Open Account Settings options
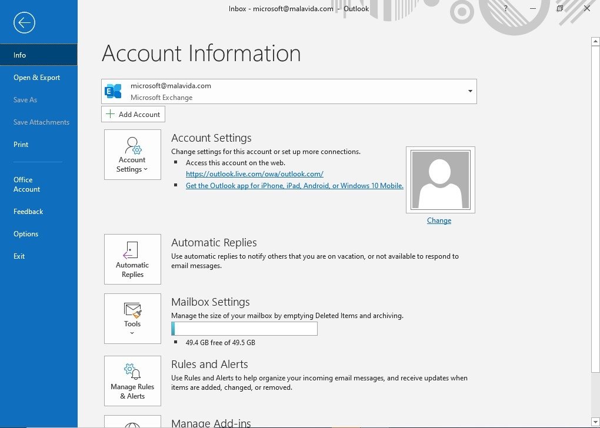 pos(132,154)
